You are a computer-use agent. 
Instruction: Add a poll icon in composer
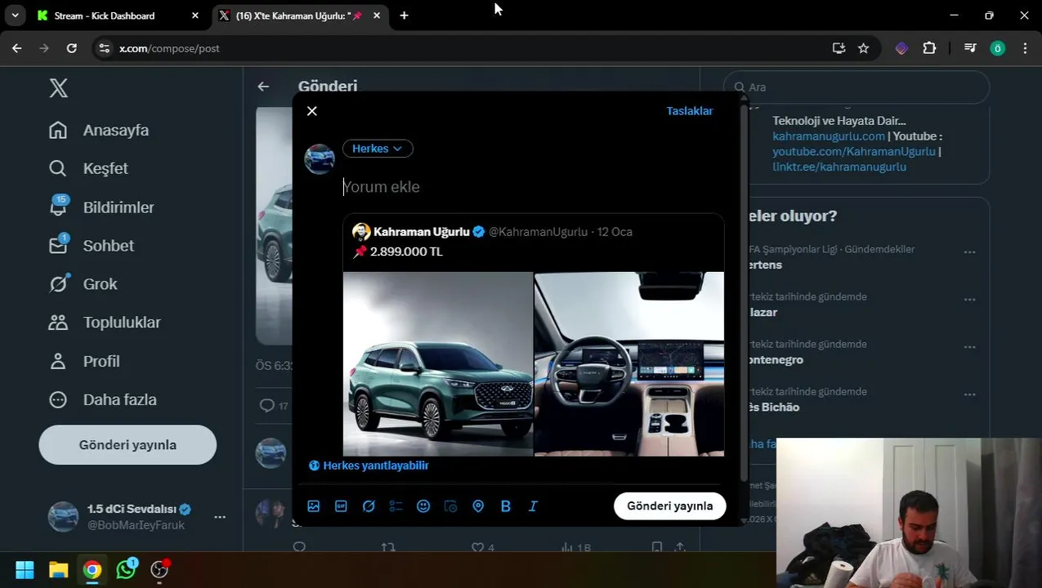click(396, 506)
